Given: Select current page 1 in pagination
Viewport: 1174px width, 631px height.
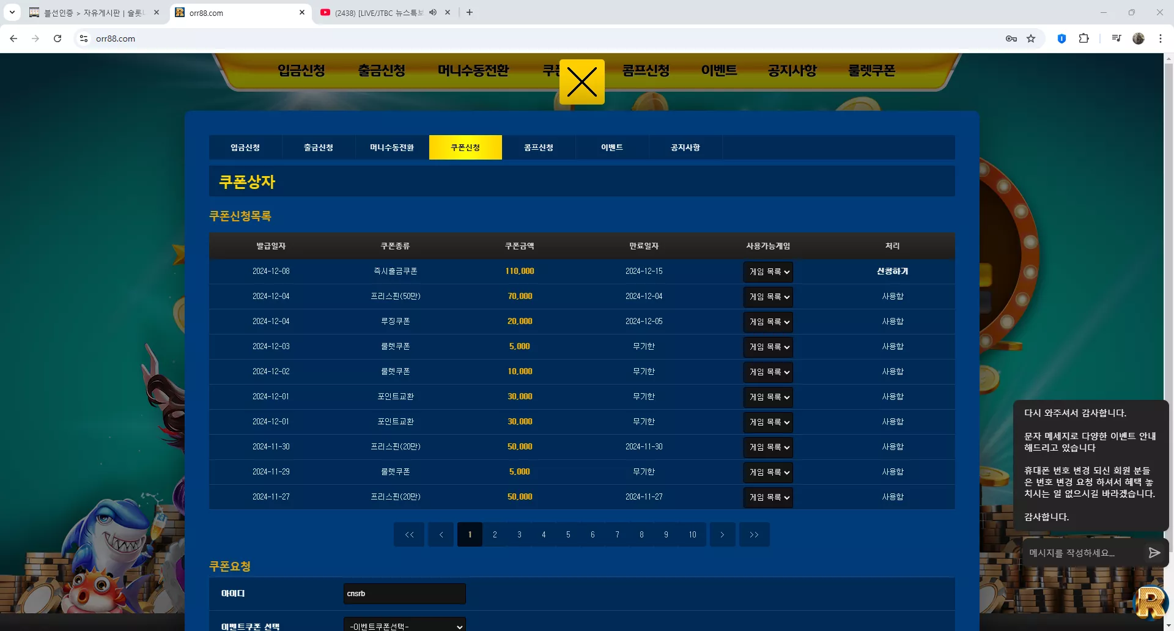Looking at the screenshot, I should [470, 534].
